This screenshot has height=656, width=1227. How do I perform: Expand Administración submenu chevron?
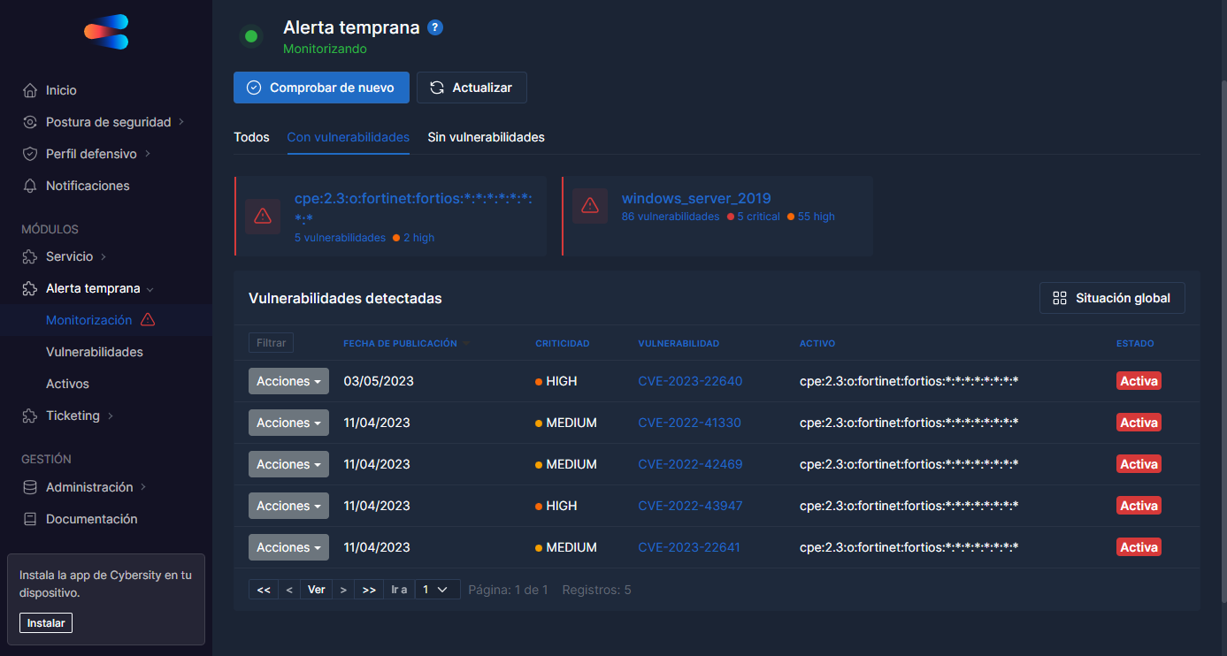[x=143, y=487]
